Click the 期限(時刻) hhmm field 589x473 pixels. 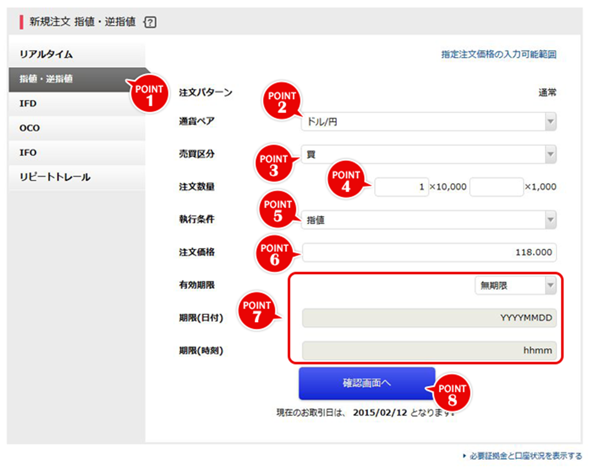coord(429,351)
